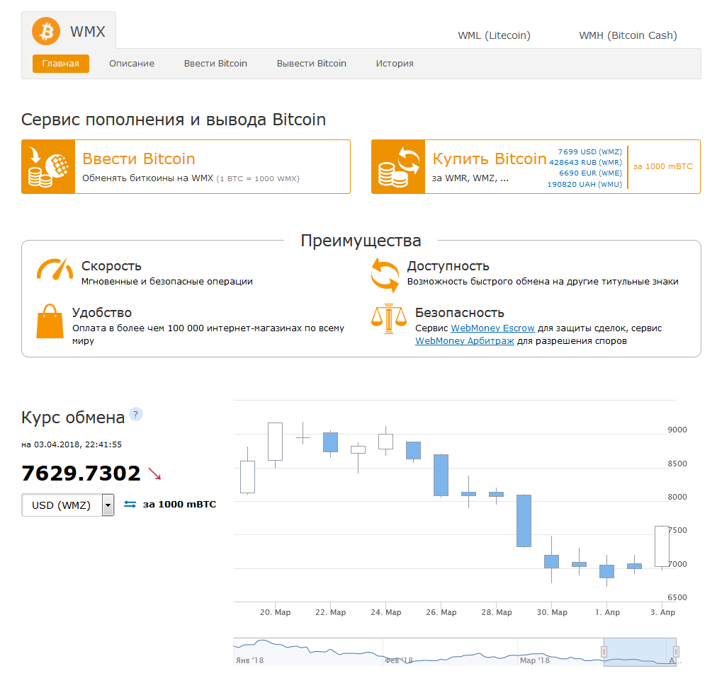Go to WMH (Bitcoin Cash) link
Viewport: 717px width, 678px height.
click(628, 35)
